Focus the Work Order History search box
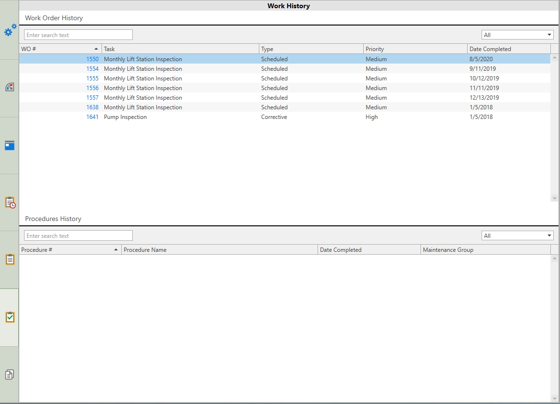 click(78, 35)
